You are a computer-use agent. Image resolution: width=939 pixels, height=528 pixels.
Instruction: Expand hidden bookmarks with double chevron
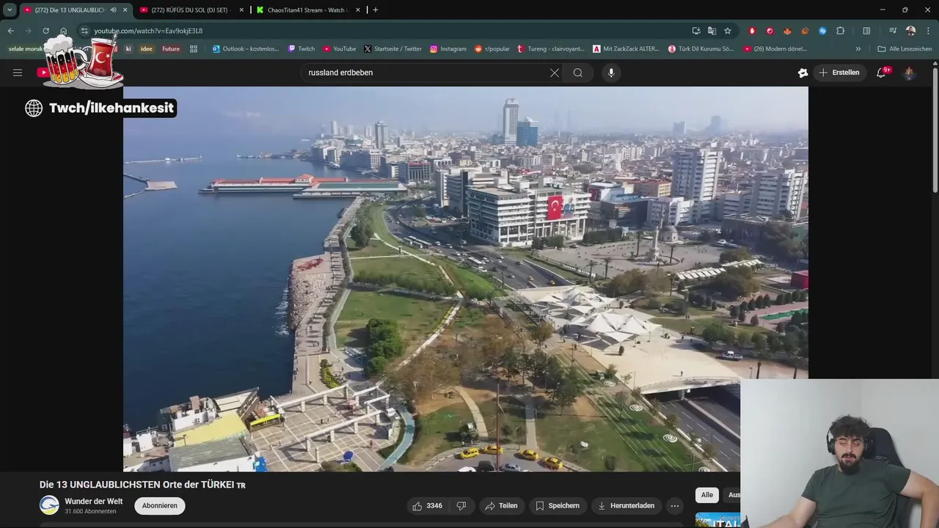coord(858,49)
